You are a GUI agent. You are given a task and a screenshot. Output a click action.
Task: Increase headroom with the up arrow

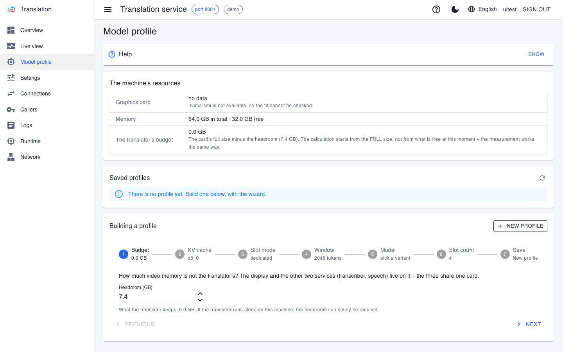pos(200,294)
